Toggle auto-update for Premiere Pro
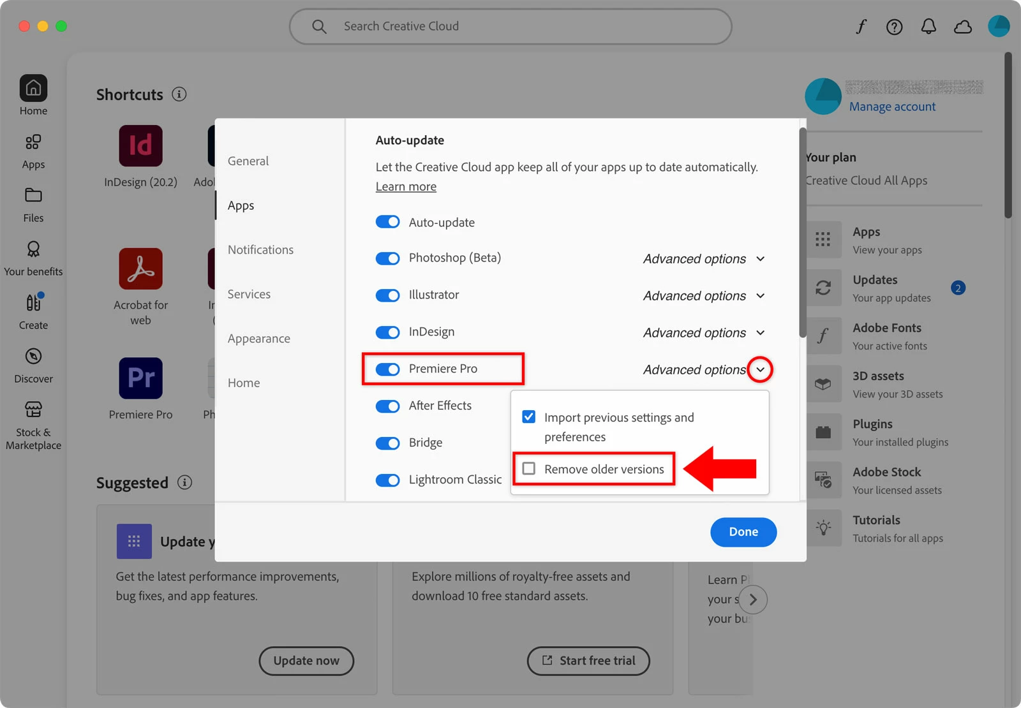This screenshot has width=1021, height=708. click(x=387, y=369)
